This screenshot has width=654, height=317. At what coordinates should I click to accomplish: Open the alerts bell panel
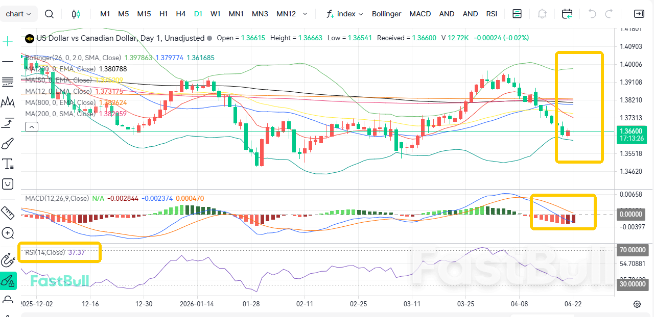542,14
